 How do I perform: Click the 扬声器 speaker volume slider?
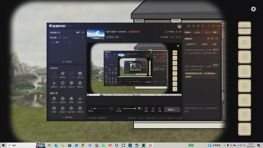[x=129, y=109]
